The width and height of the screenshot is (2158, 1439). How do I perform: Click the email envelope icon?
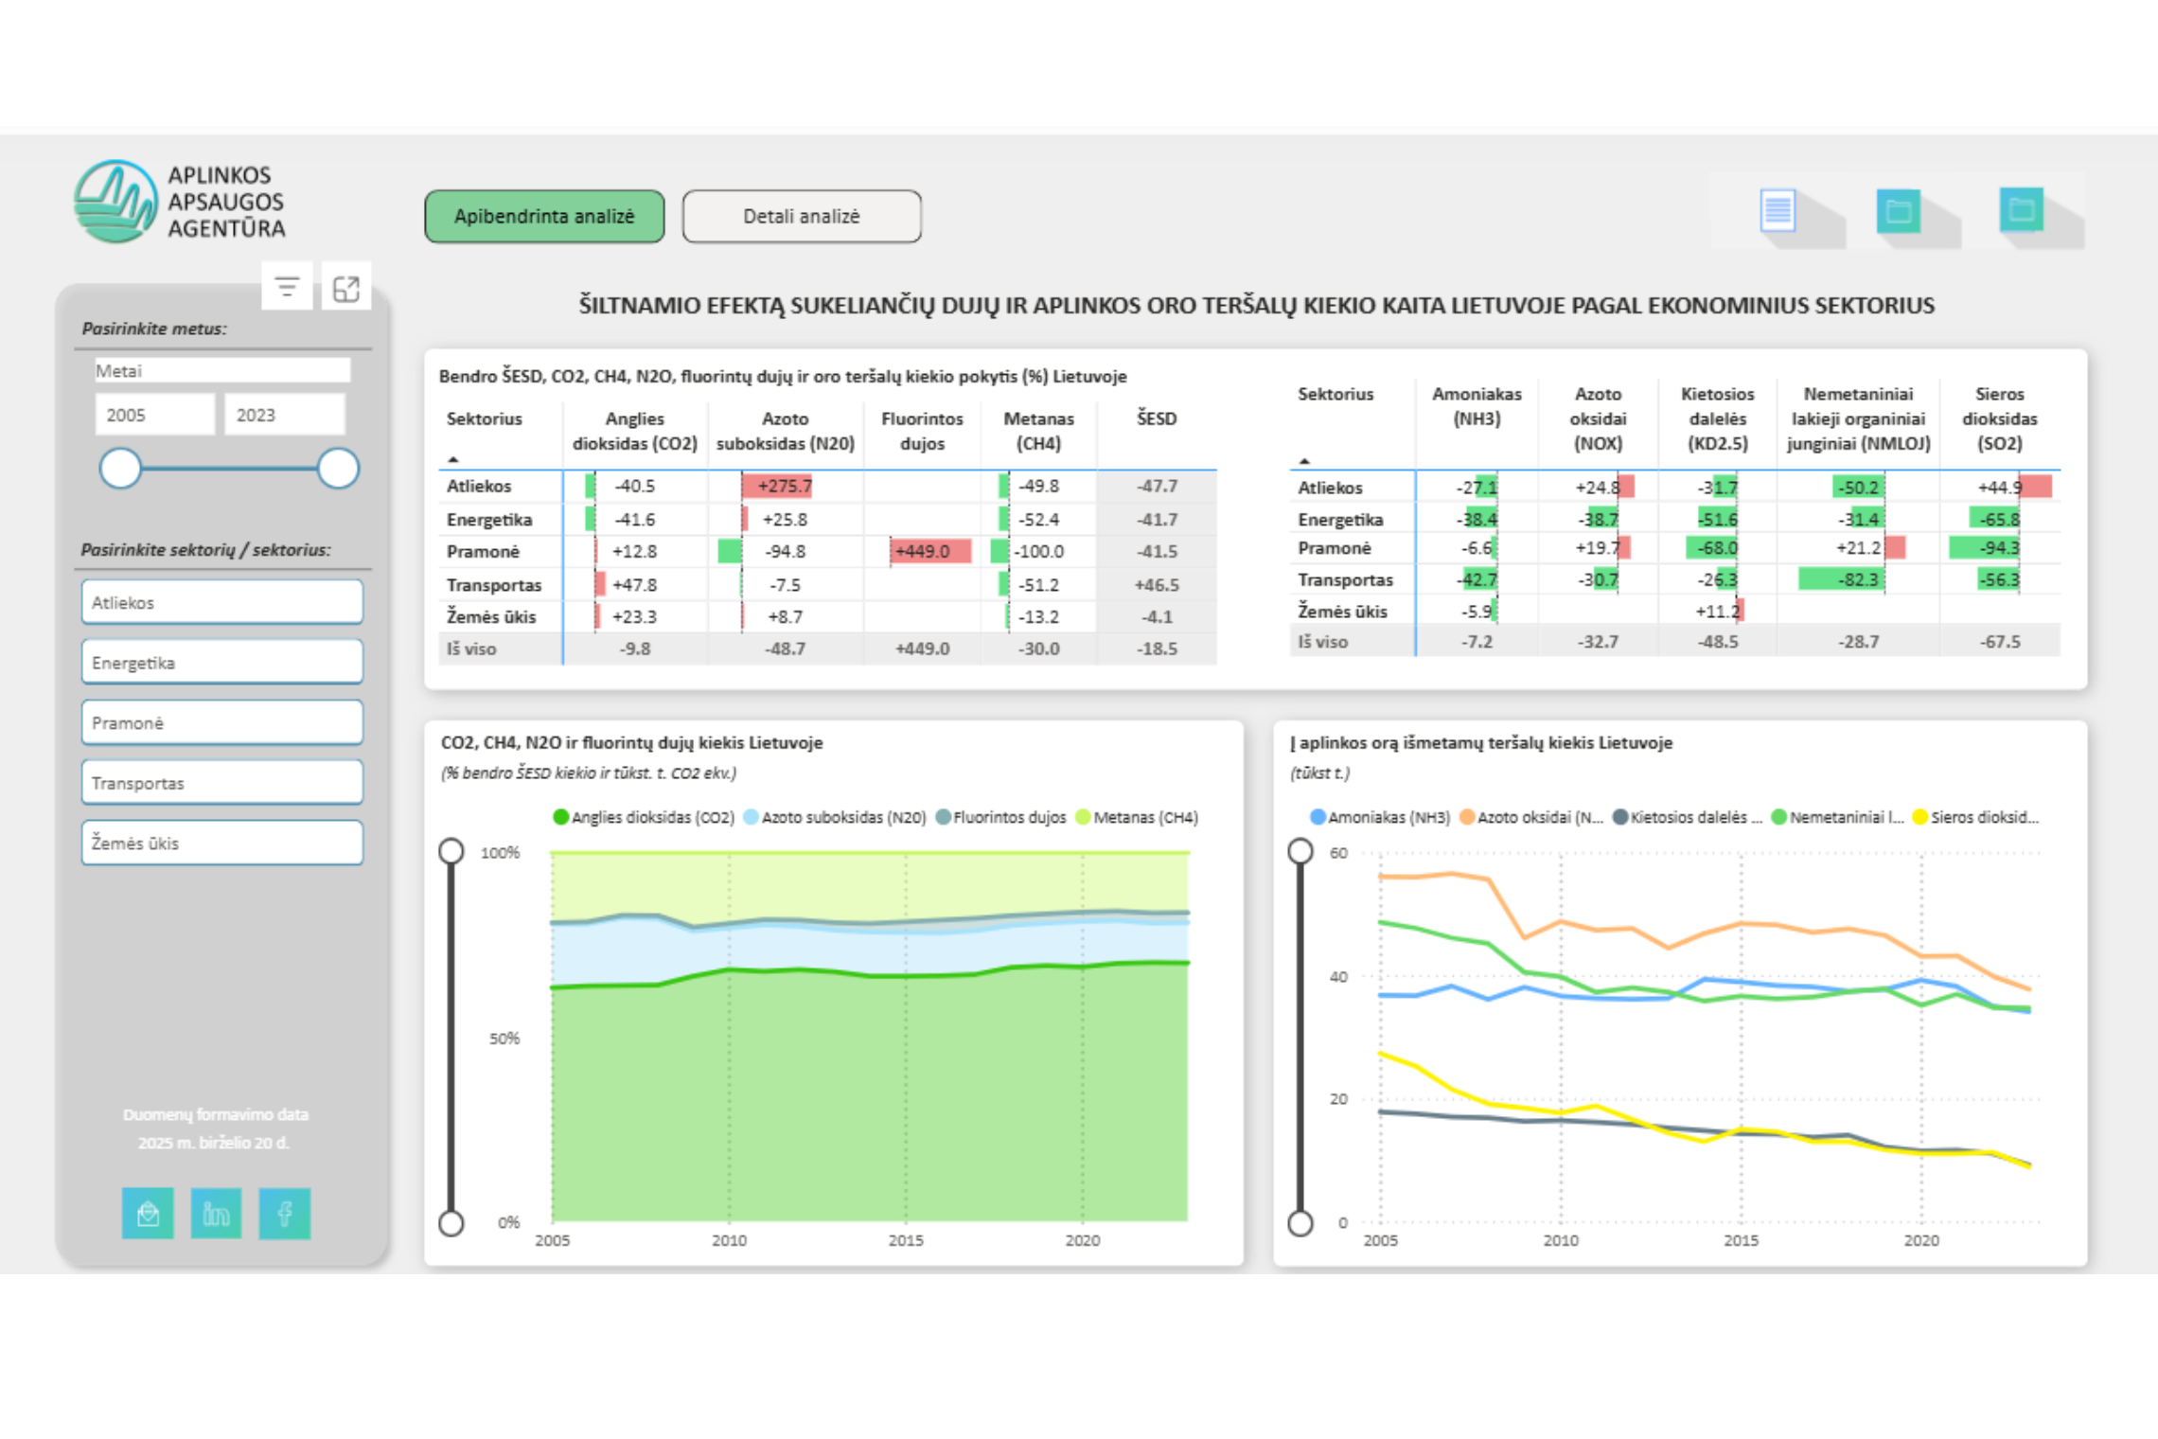[148, 1213]
